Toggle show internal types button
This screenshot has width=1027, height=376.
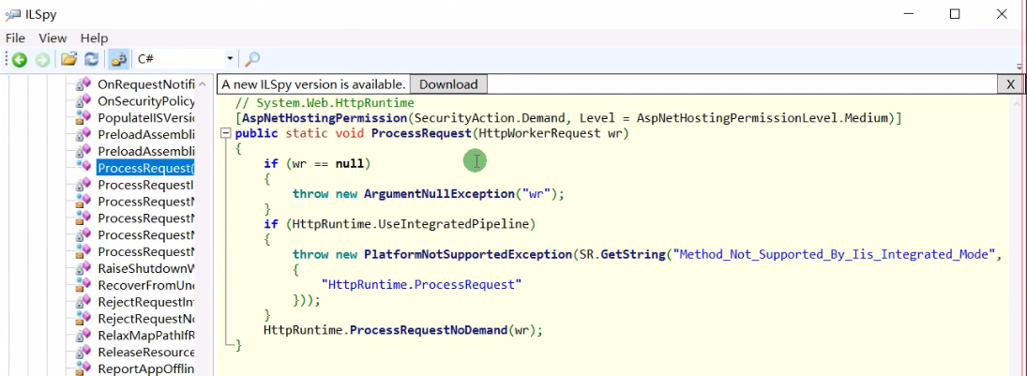(118, 60)
